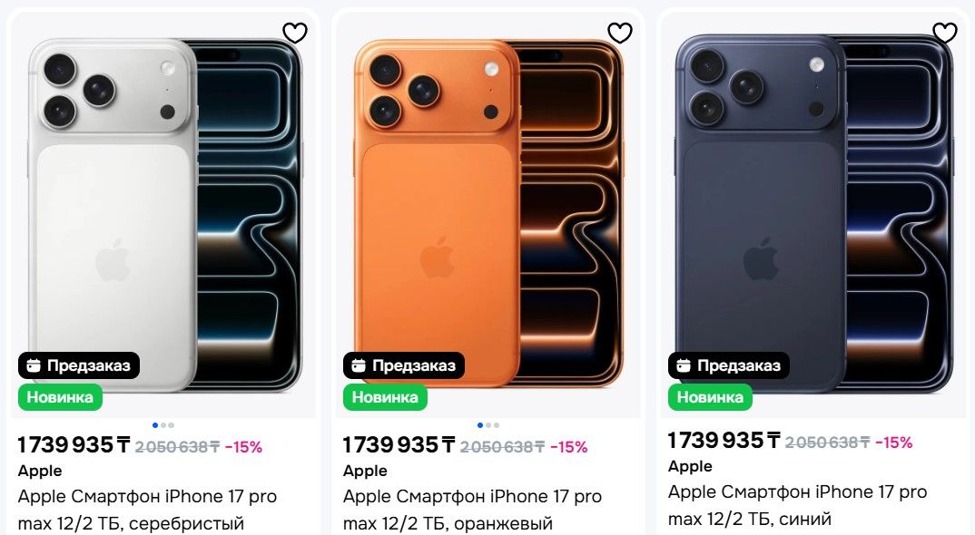This screenshot has height=535, width=975.
Task: Click the Предзаказ badge on the blue iPhone
Action: [729, 365]
